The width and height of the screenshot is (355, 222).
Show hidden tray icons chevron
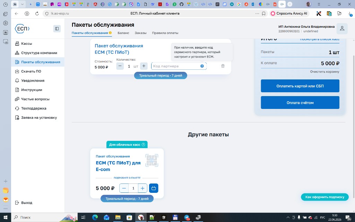pos(288,217)
